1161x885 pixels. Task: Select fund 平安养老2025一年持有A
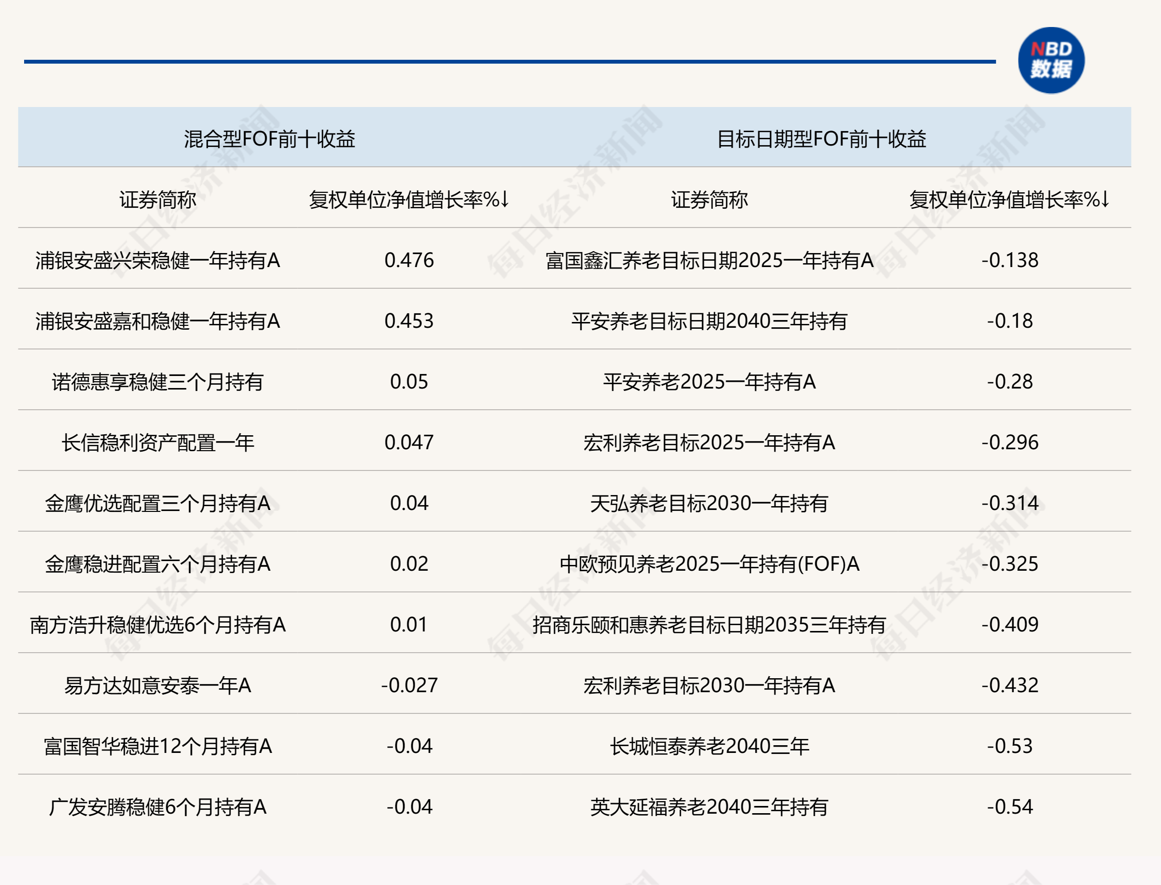(x=709, y=382)
